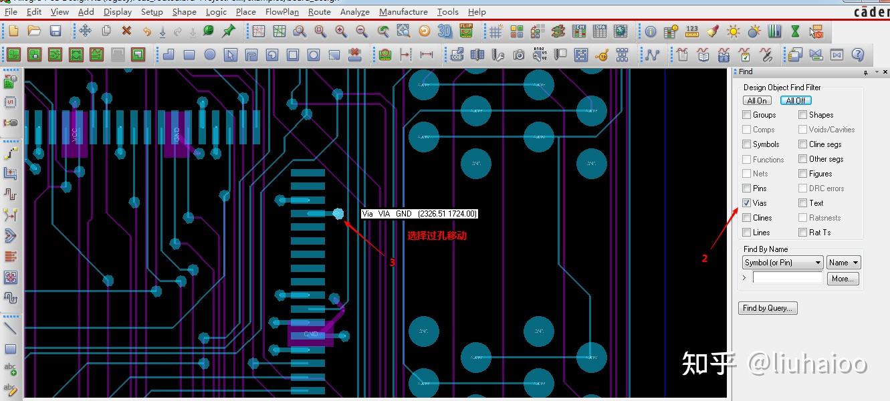Open the Route menu

pos(320,11)
